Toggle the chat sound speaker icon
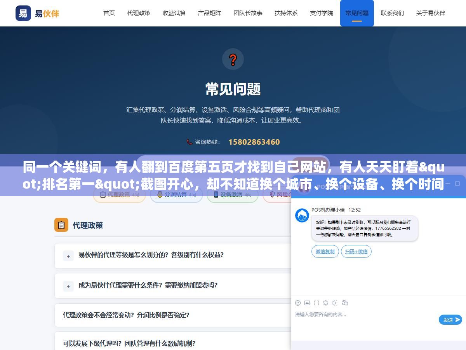The height and width of the screenshot is (350, 466). click(335, 303)
